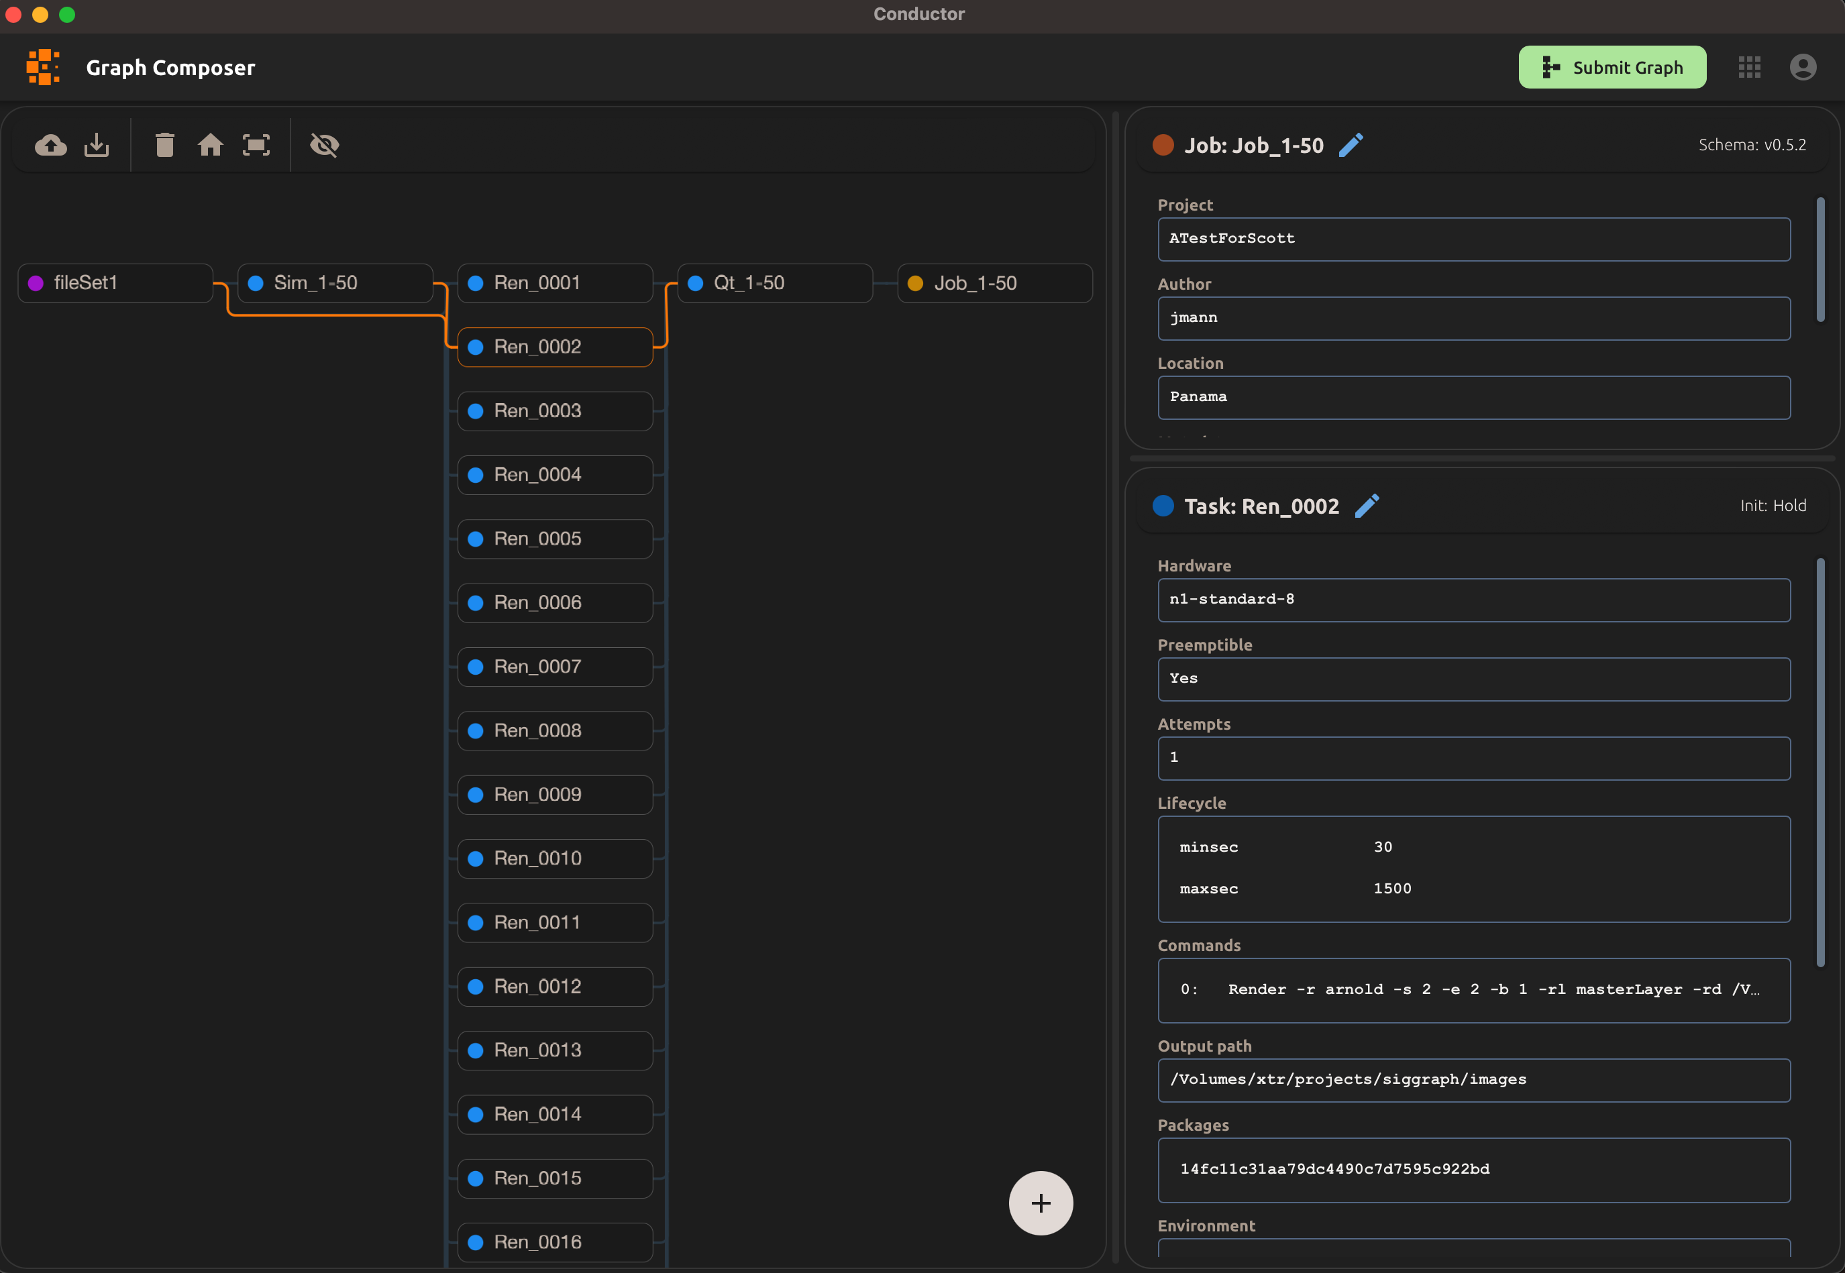Delete selection with trash icon
Image resolution: width=1845 pixels, height=1273 pixels.
(165, 145)
